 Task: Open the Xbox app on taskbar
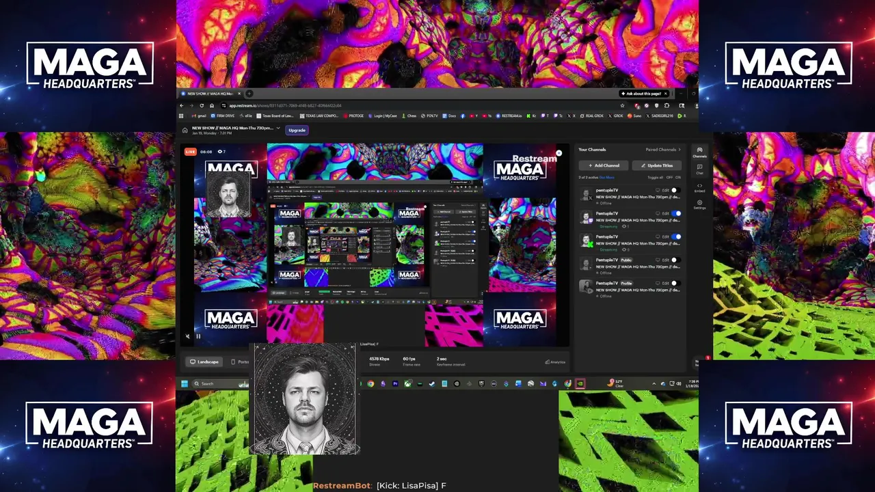(x=407, y=383)
